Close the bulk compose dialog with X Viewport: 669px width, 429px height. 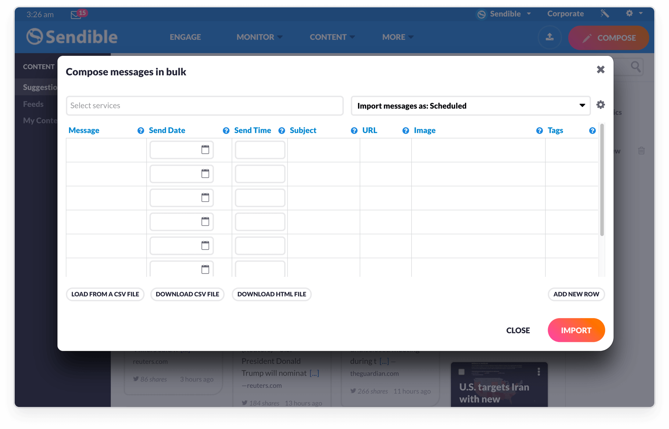(601, 69)
